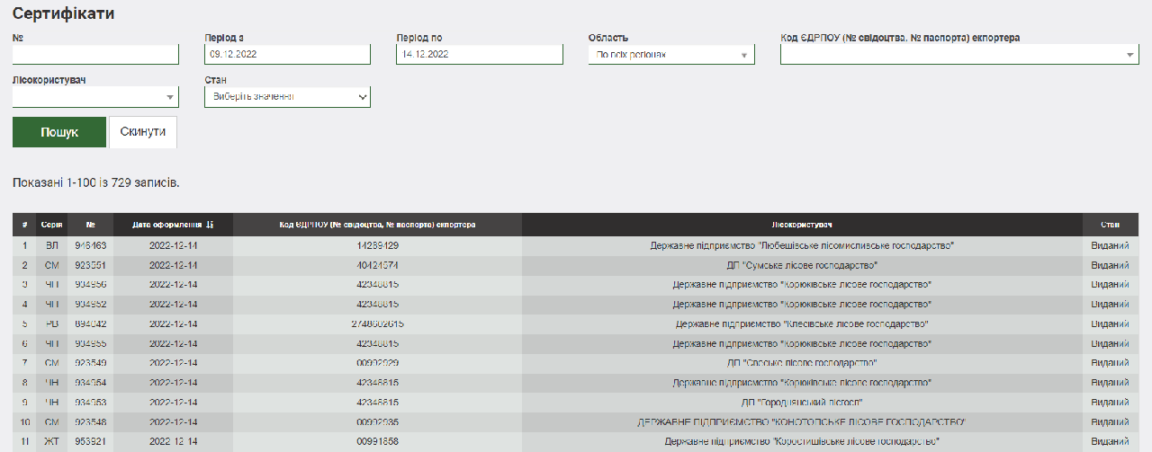Click the Стан column header in table
This screenshot has height=452, width=1152.
pos(1109,225)
